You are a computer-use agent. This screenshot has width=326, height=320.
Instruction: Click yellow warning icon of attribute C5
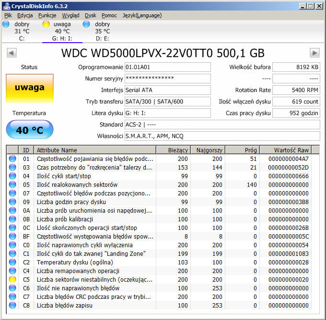[12, 279]
